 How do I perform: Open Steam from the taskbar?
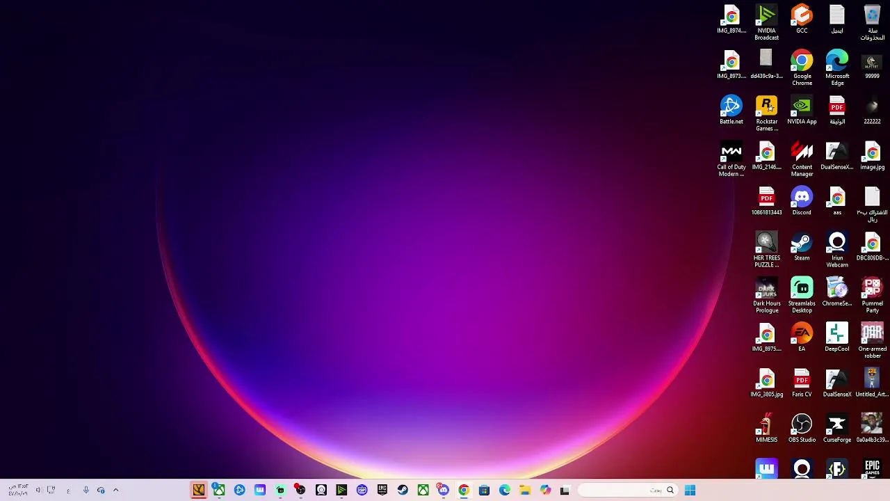[403, 490]
